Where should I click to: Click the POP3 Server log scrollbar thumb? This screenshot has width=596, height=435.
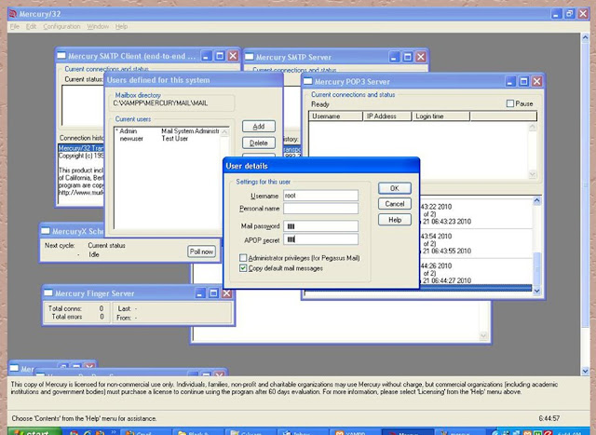click(x=536, y=268)
